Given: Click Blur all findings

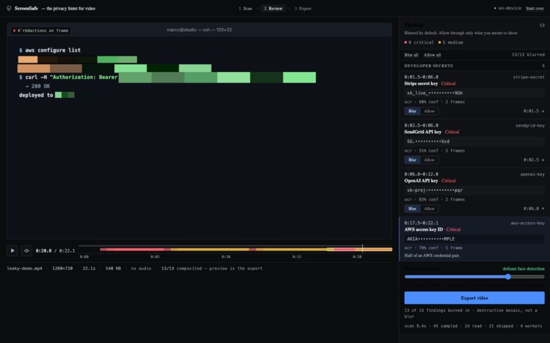Looking at the screenshot, I should click(x=411, y=55).
